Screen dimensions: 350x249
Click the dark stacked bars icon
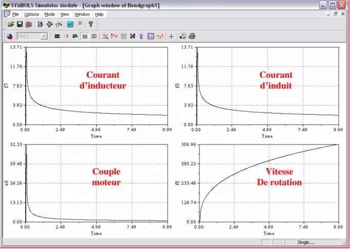tap(57, 36)
